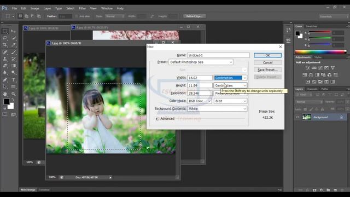Select the Blur tool
The width and height of the screenshot is (350, 197).
[x=5, y=72]
